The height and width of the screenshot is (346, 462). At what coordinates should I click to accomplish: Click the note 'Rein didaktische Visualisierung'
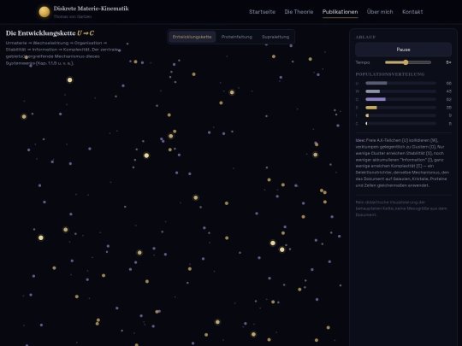401,208
